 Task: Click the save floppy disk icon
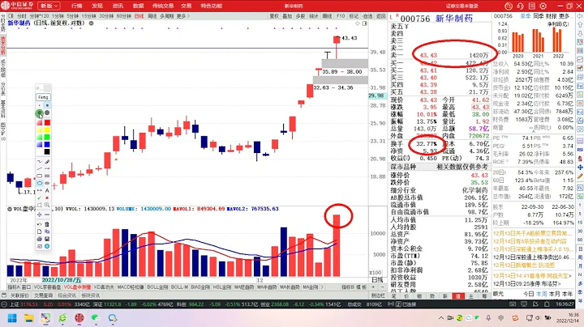(x=47, y=239)
